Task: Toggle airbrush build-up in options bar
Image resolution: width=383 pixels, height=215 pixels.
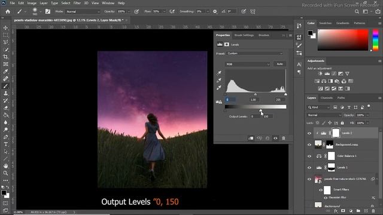Action: tap(172, 11)
